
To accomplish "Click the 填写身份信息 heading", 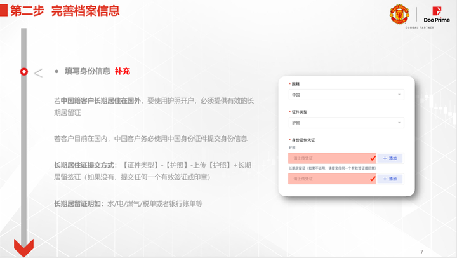I will (x=88, y=71).
